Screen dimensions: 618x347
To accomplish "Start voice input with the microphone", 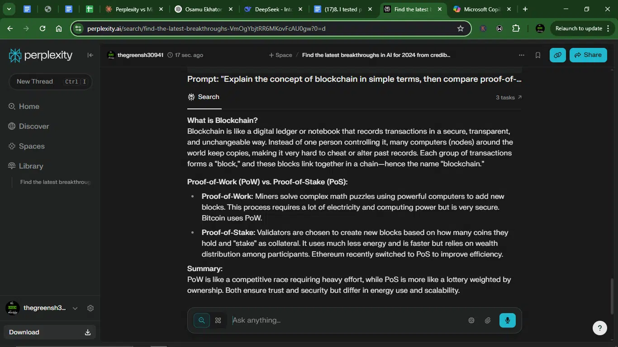I will [508, 320].
